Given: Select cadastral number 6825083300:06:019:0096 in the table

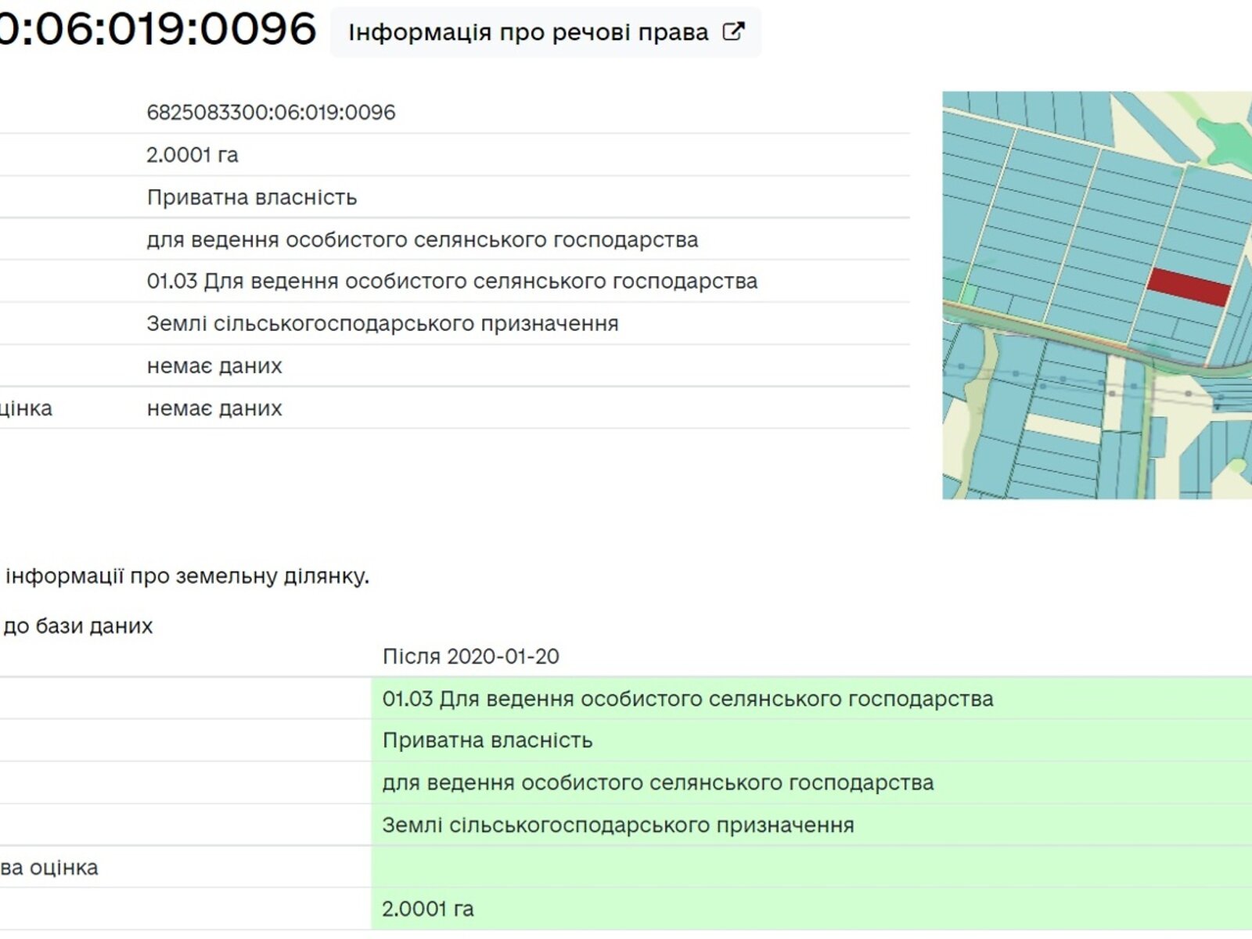Looking at the screenshot, I should (271, 113).
